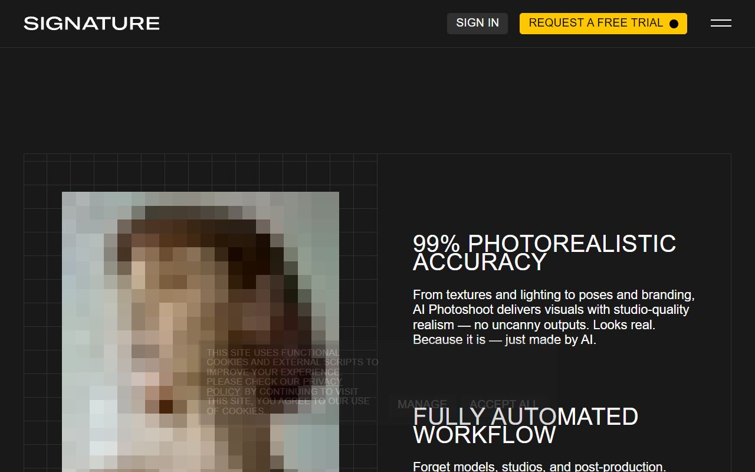
Task: Click the 'Forget models, studios' paragraph
Action: tap(539, 466)
